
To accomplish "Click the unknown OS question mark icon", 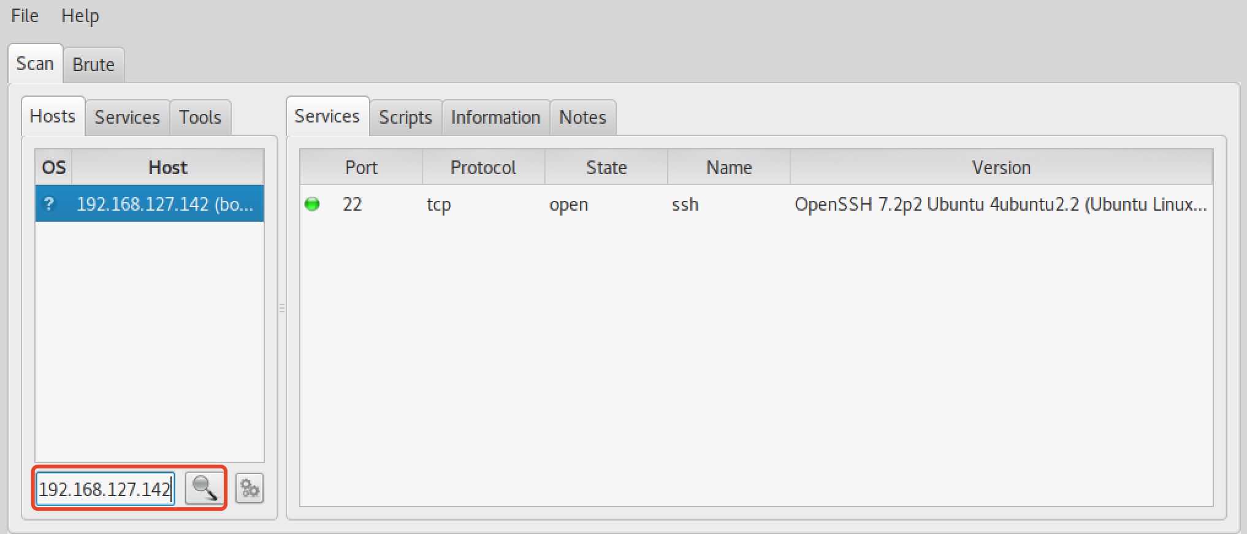I will pos(50,204).
